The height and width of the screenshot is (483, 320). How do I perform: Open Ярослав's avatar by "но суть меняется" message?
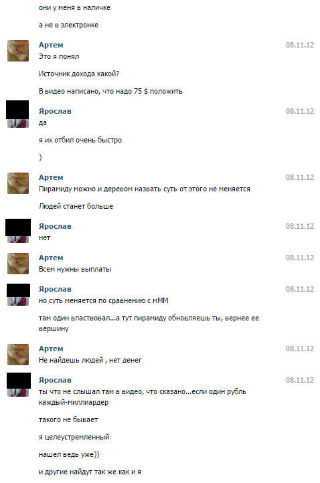18,295
